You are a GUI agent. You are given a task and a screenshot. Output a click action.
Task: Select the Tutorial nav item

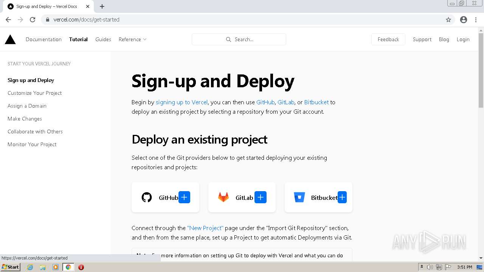[78, 39]
